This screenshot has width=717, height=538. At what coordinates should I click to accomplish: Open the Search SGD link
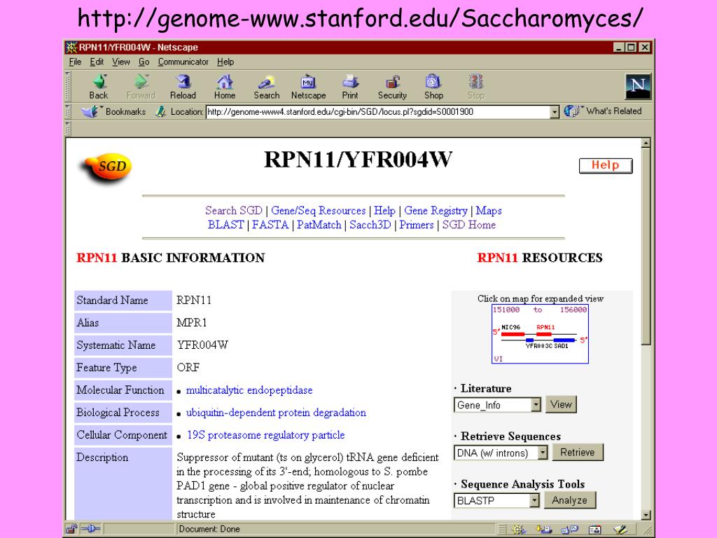pyautogui.click(x=234, y=210)
